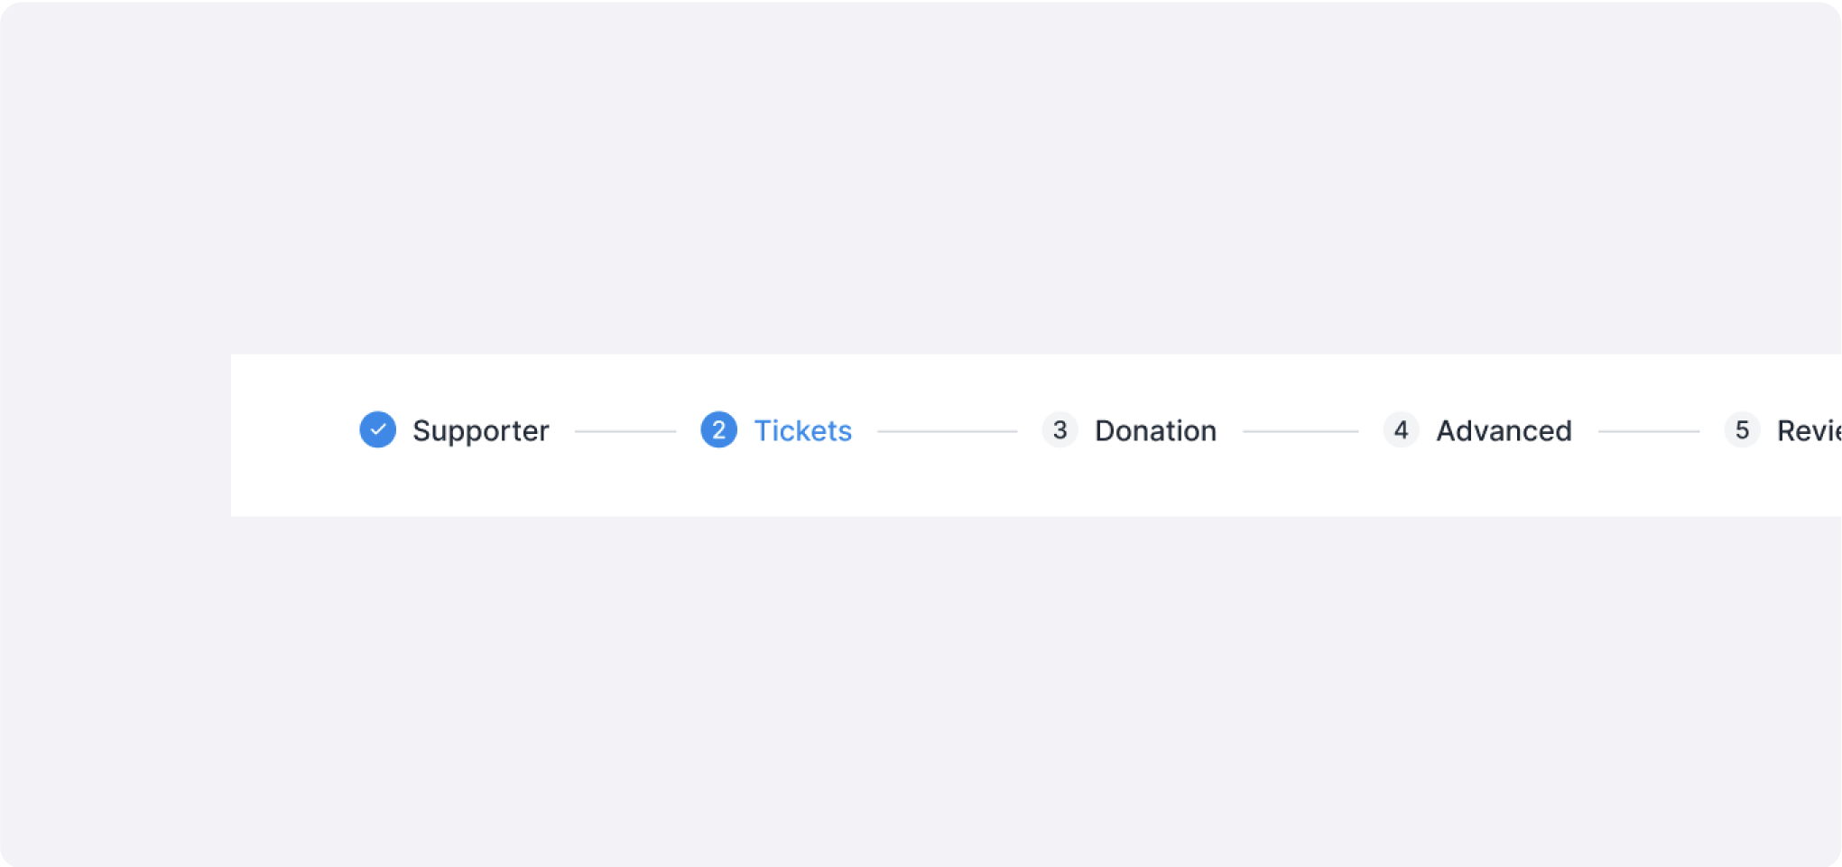Jump to the Donation step label

tap(1155, 431)
